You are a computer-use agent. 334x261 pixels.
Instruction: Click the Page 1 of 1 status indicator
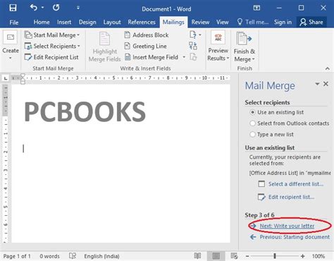click(17, 256)
